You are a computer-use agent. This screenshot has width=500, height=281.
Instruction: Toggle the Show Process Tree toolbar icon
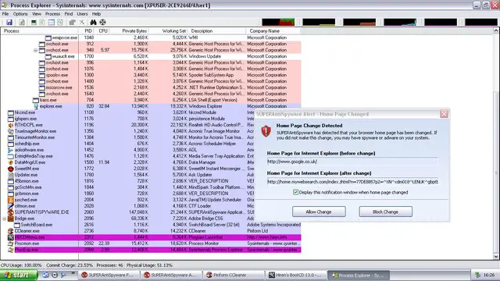coord(42,23)
